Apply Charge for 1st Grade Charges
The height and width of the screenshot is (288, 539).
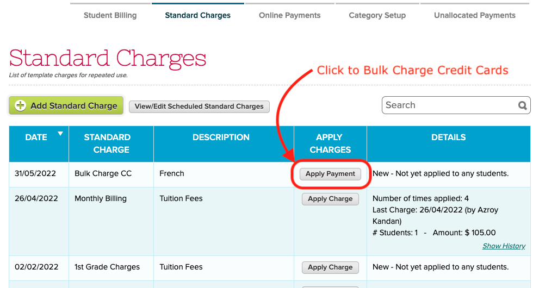pyautogui.click(x=330, y=267)
